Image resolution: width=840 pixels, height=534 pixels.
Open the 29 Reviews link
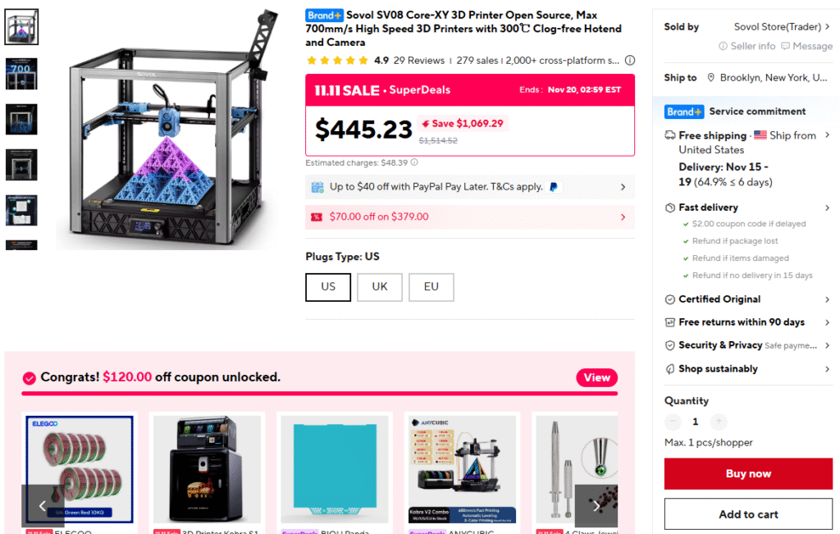(x=419, y=61)
